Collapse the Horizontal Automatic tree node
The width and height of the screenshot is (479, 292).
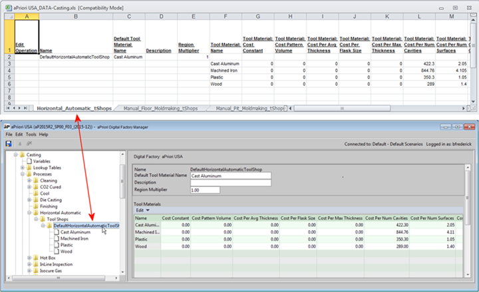click(x=29, y=213)
